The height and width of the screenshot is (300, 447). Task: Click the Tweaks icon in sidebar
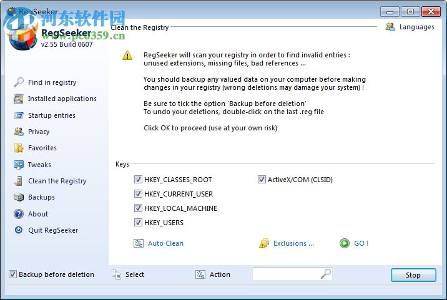click(x=19, y=165)
